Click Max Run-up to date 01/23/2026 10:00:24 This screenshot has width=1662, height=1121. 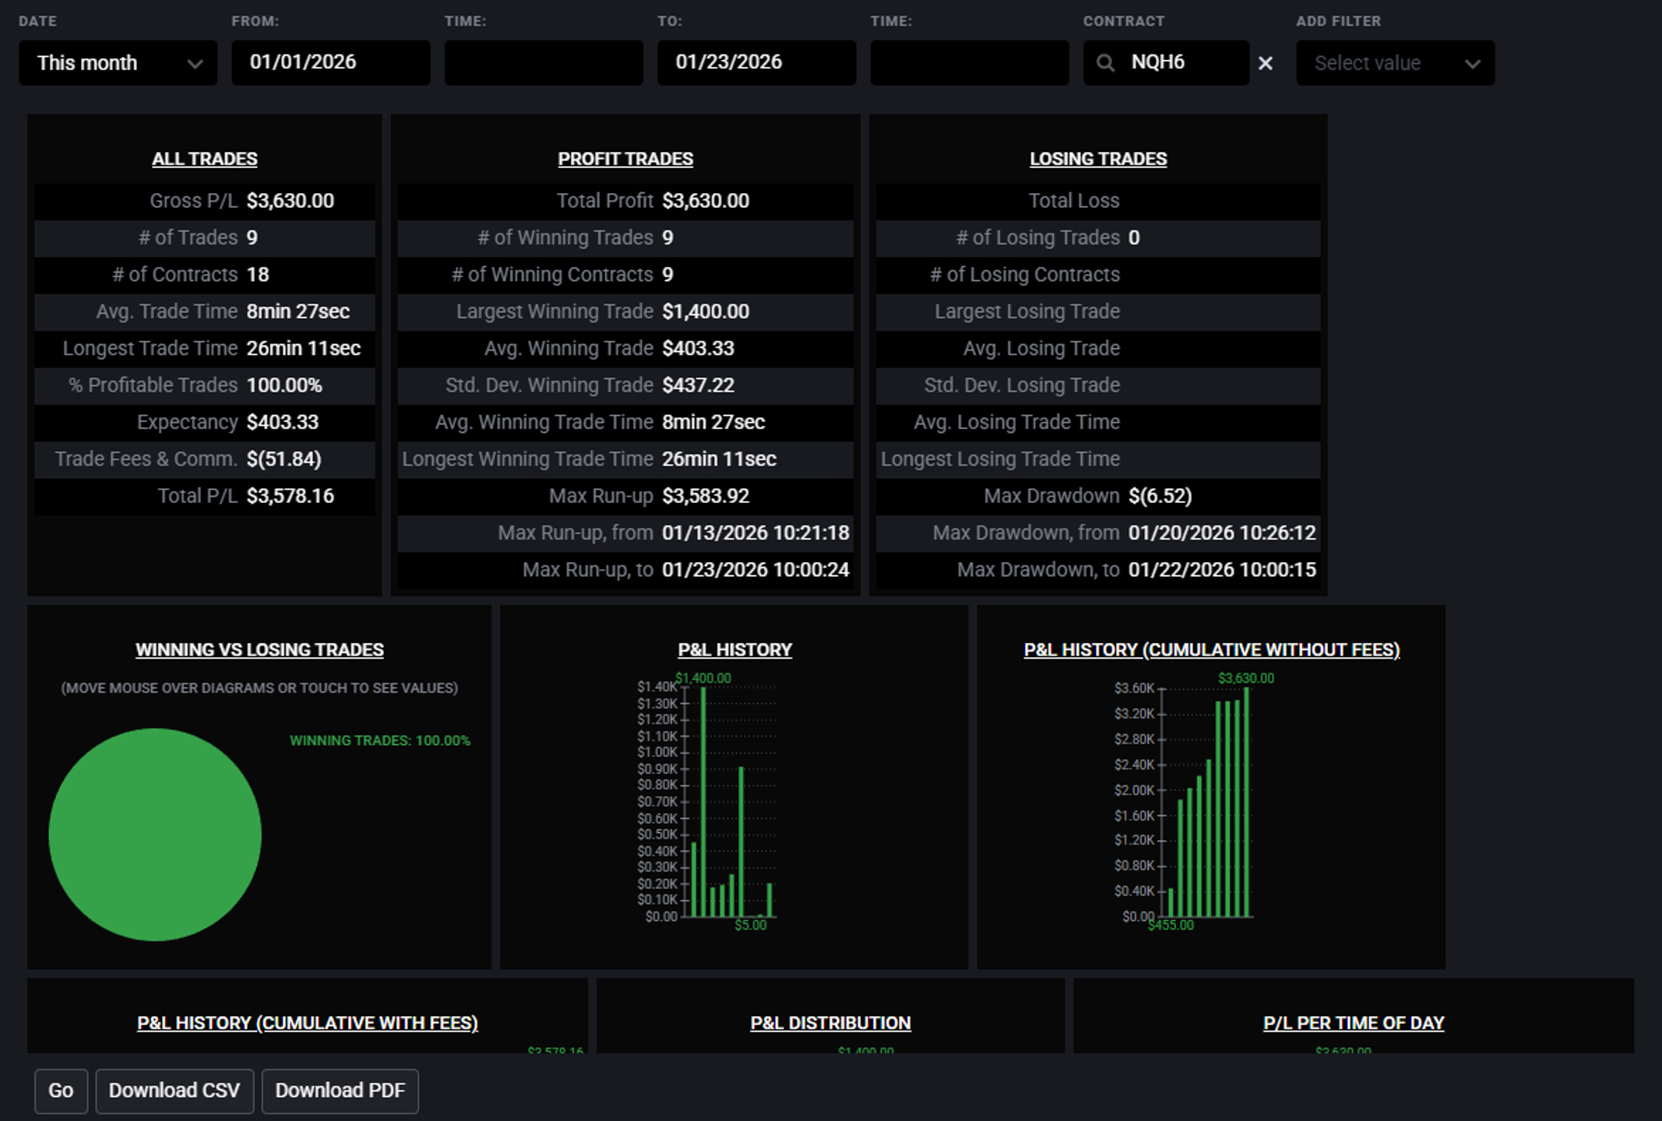pos(755,570)
